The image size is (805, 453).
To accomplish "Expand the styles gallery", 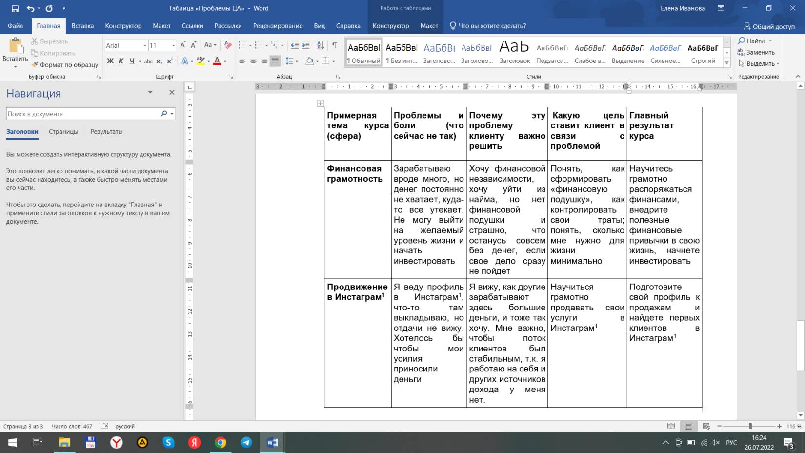I will [726, 63].
